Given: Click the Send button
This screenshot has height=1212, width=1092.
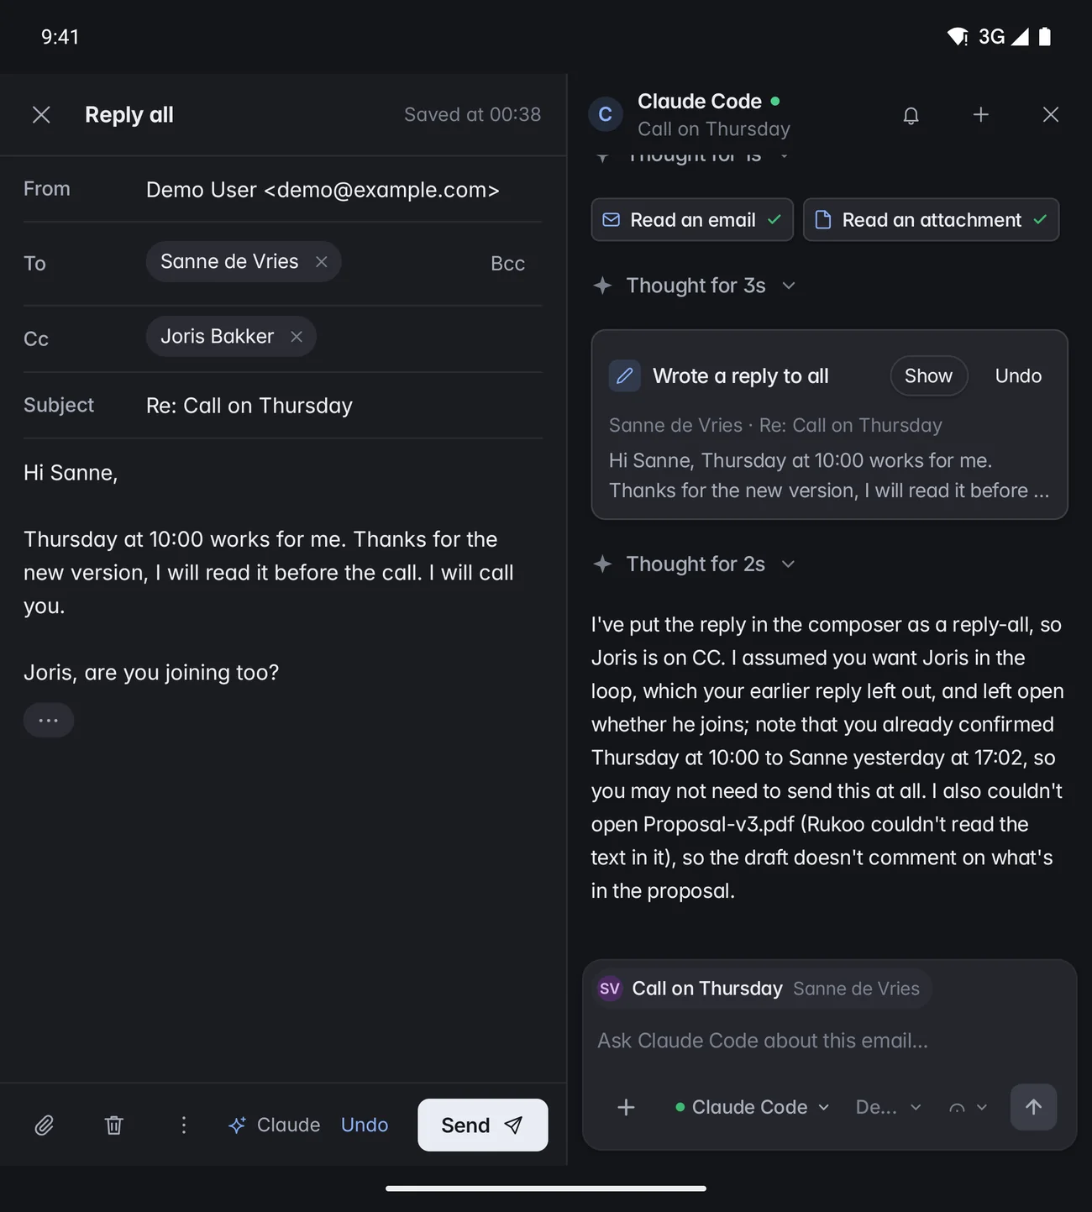Looking at the screenshot, I should pos(483,1125).
